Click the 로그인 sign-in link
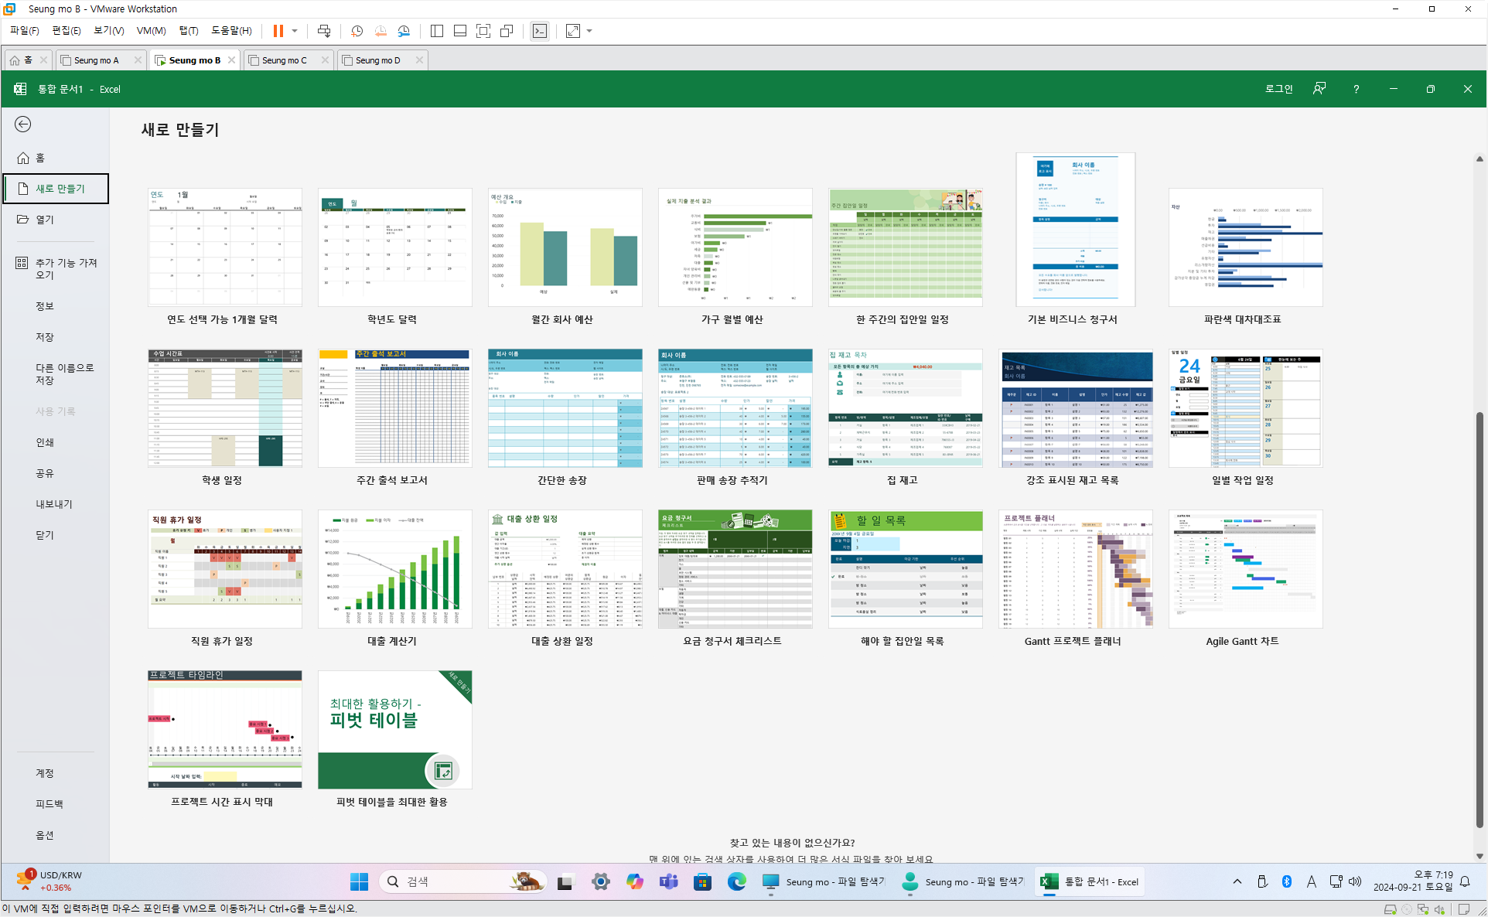This screenshot has width=1488, height=917. pos(1278,89)
